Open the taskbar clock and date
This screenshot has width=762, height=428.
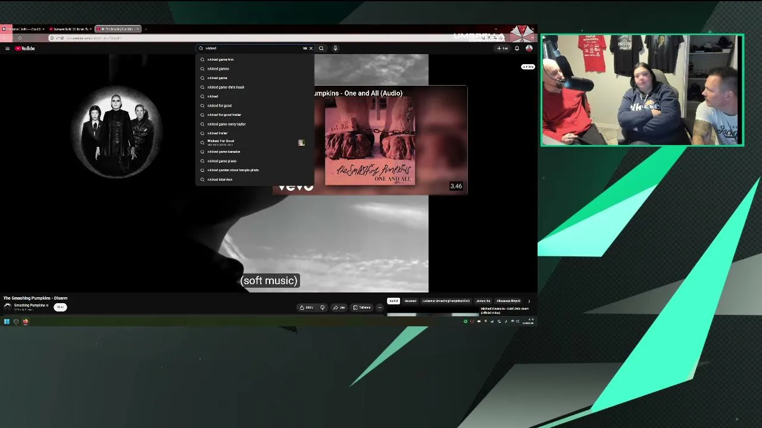528,322
